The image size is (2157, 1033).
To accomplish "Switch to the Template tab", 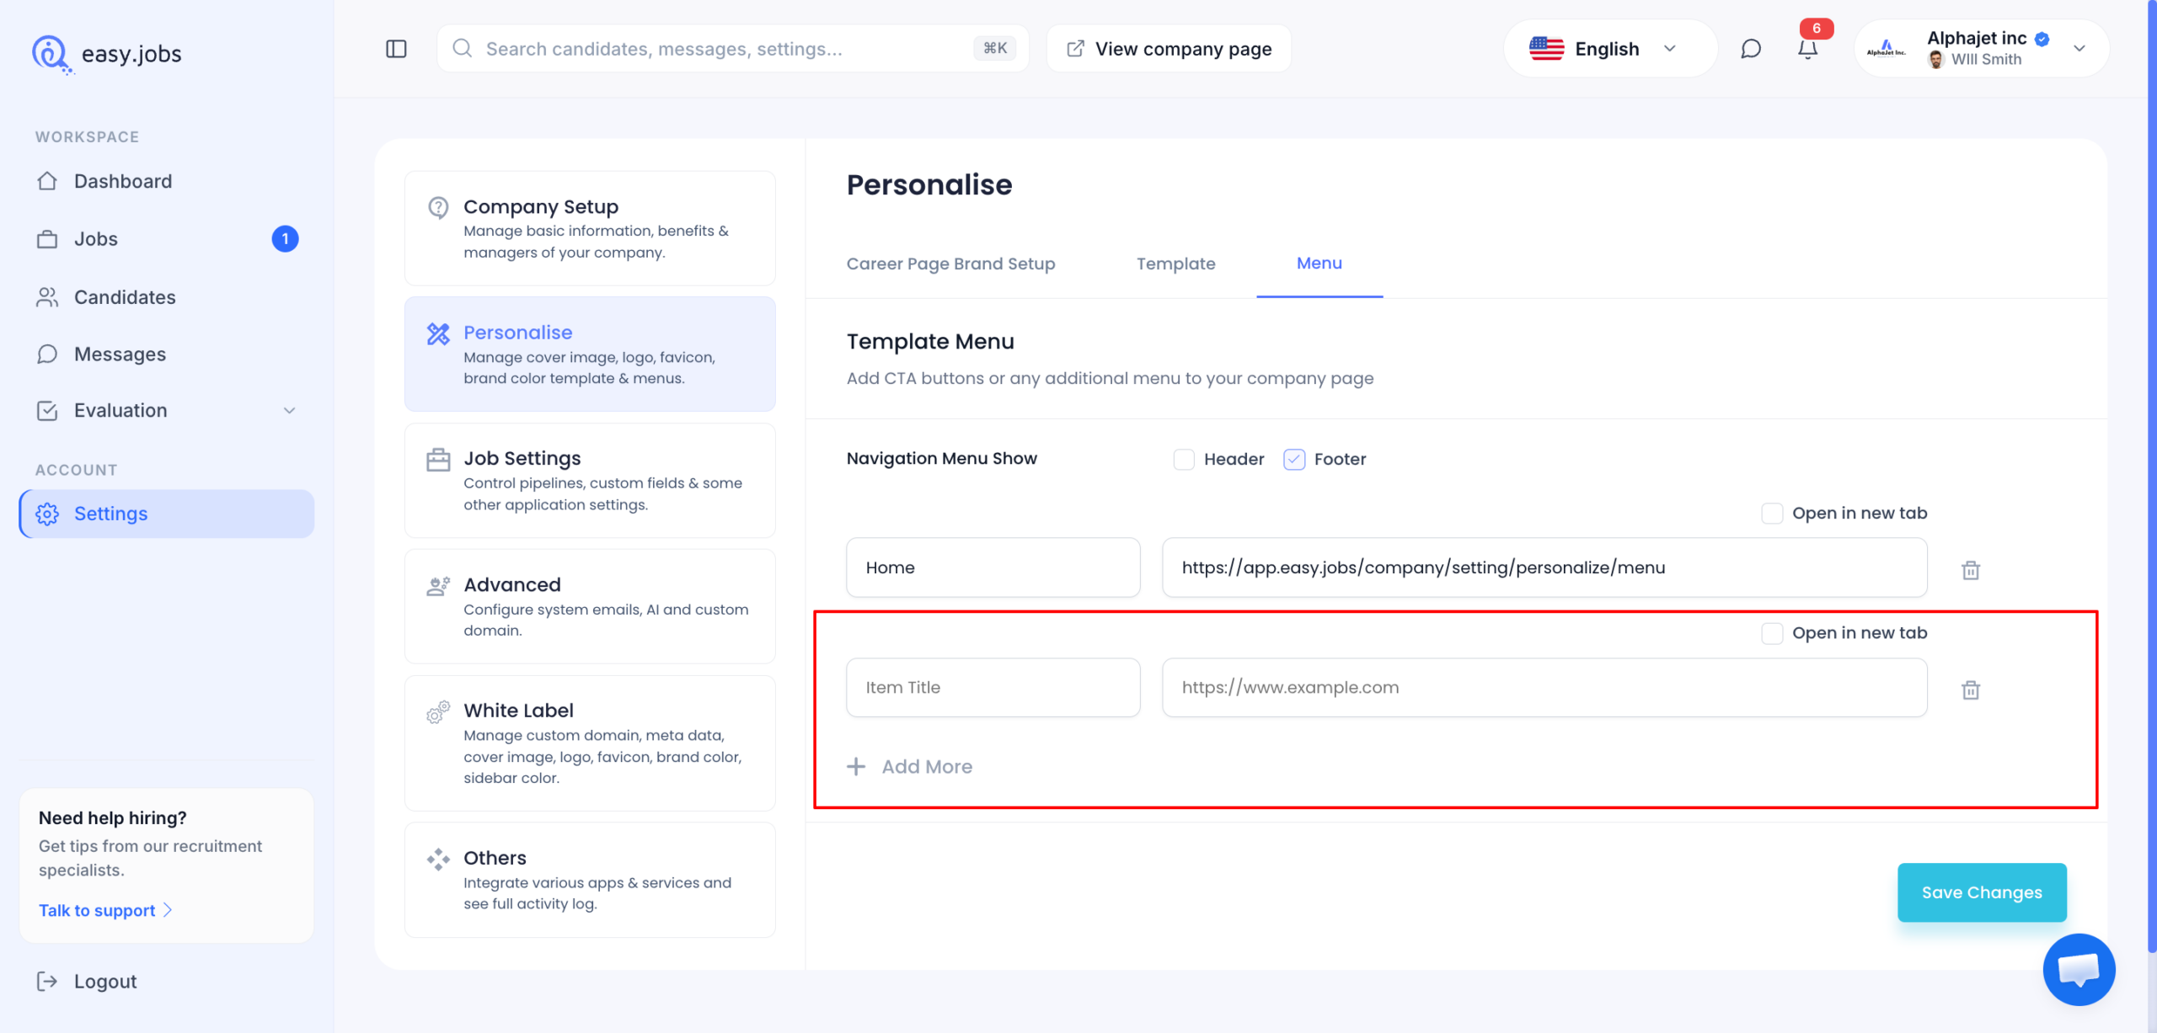I will coord(1175,264).
